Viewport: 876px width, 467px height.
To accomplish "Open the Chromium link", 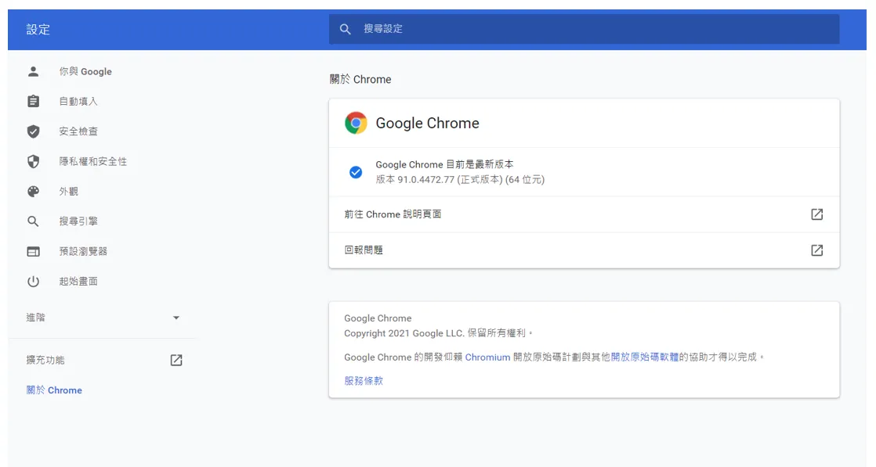I will click(x=487, y=357).
